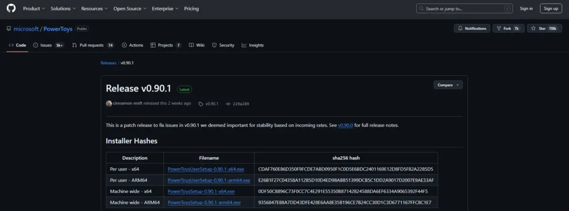
Task: Switch to the Actions tab
Action: click(x=132, y=45)
